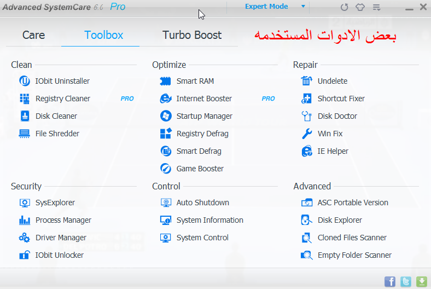Click the Internet Booster icon
Screen dimensions: 431x289
click(x=166, y=99)
